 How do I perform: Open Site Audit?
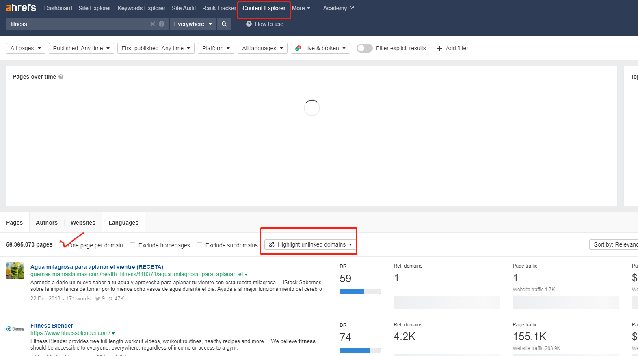tap(184, 8)
